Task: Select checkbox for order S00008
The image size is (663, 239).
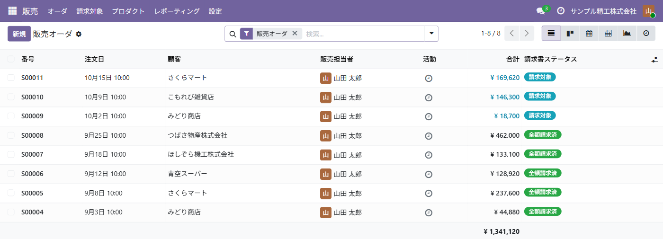Action: [x=11, y=135]
